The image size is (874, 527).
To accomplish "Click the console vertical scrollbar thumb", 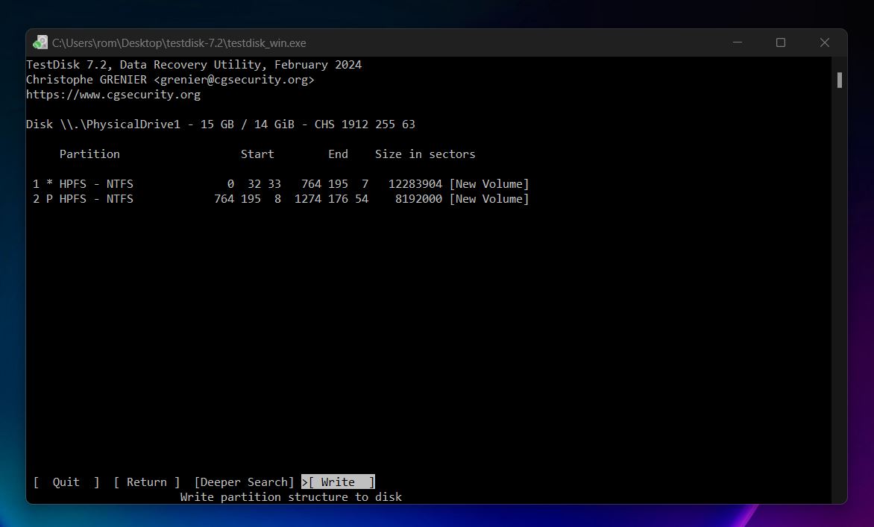I will (840, 81).
